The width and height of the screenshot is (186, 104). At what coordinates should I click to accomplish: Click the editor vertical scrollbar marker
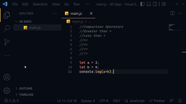point(184,52)
